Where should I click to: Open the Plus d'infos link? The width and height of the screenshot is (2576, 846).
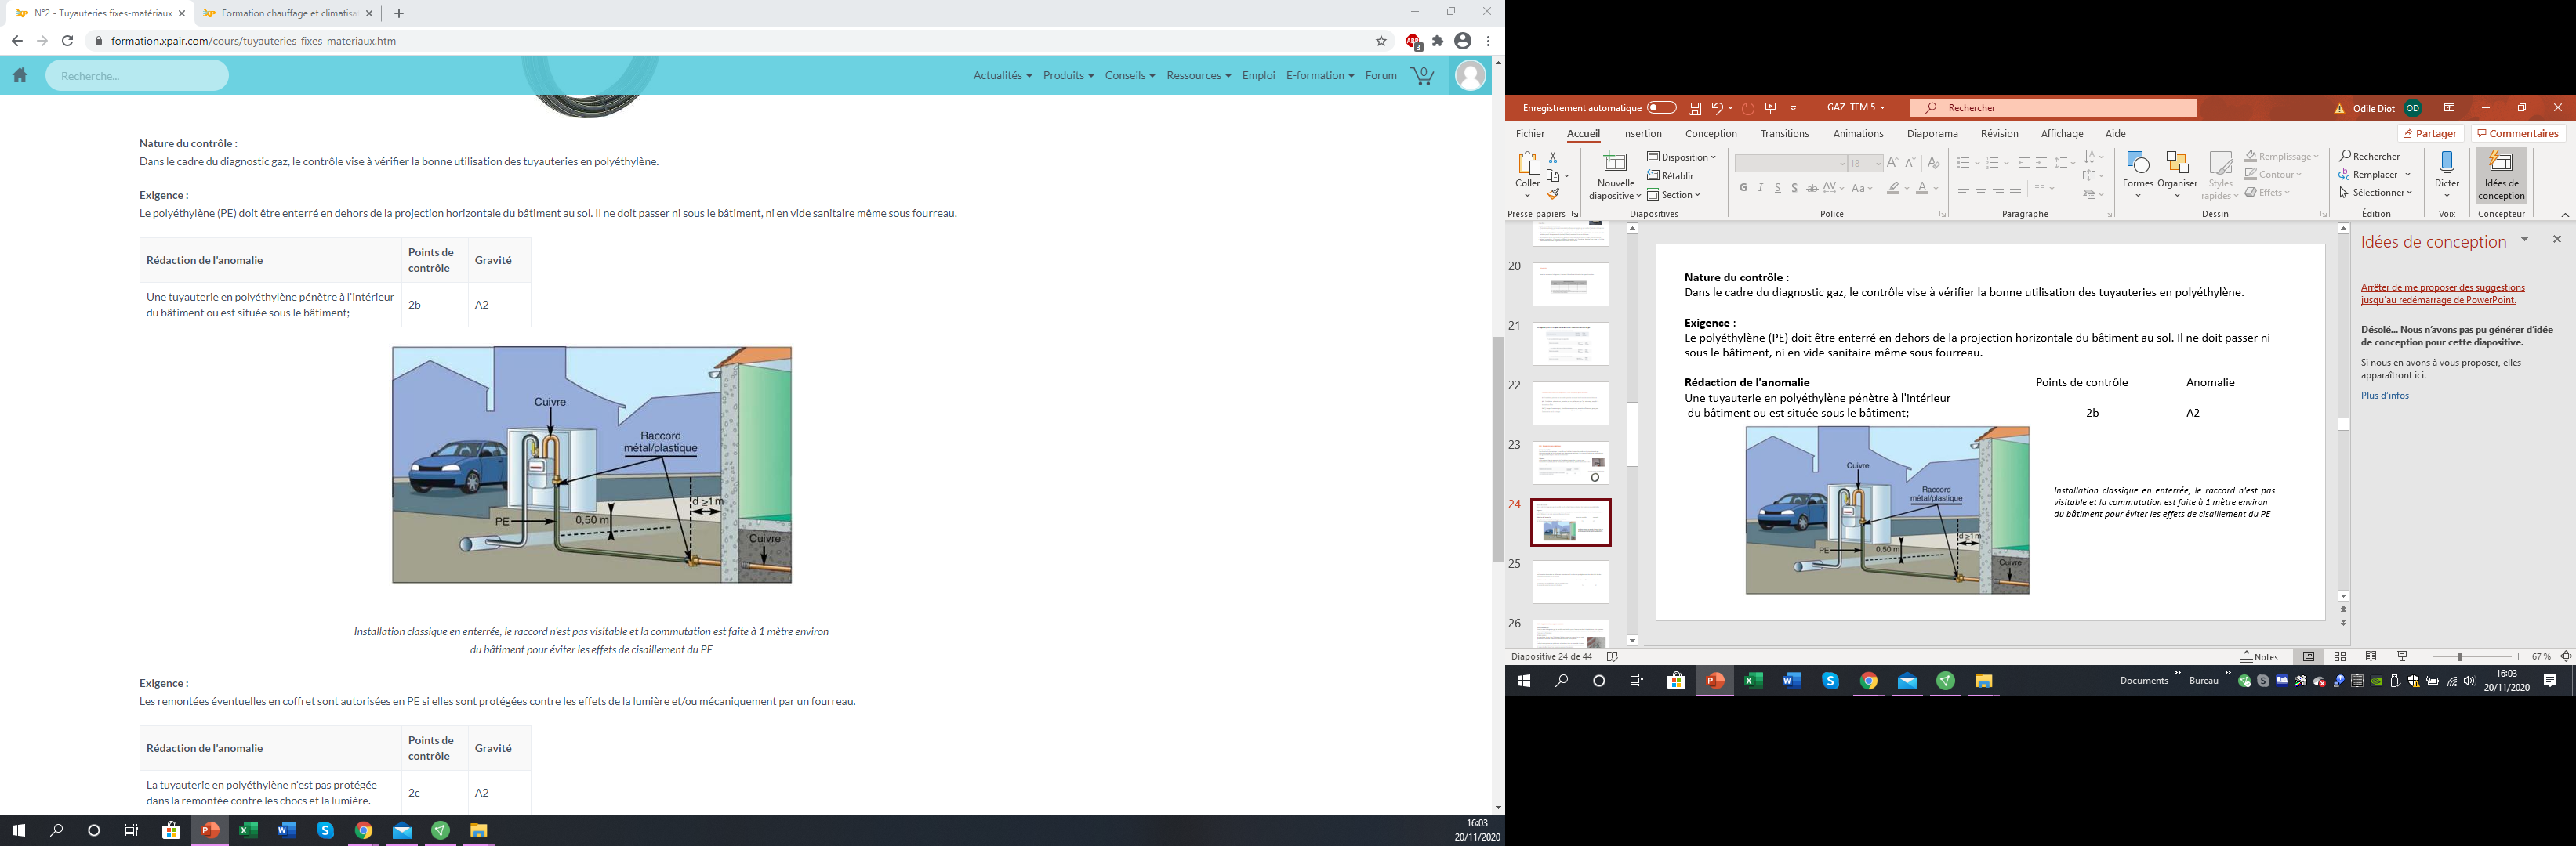pos(2385,396)
